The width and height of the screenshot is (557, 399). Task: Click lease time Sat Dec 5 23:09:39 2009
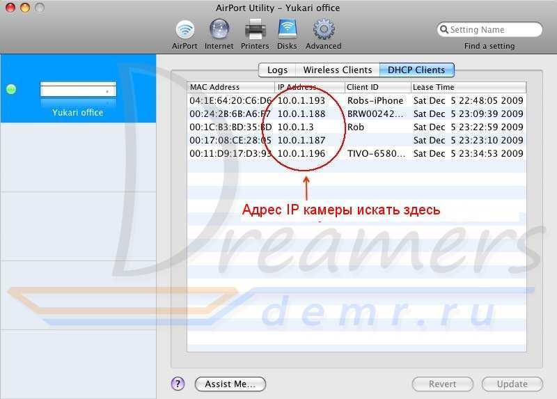point(468,114)
